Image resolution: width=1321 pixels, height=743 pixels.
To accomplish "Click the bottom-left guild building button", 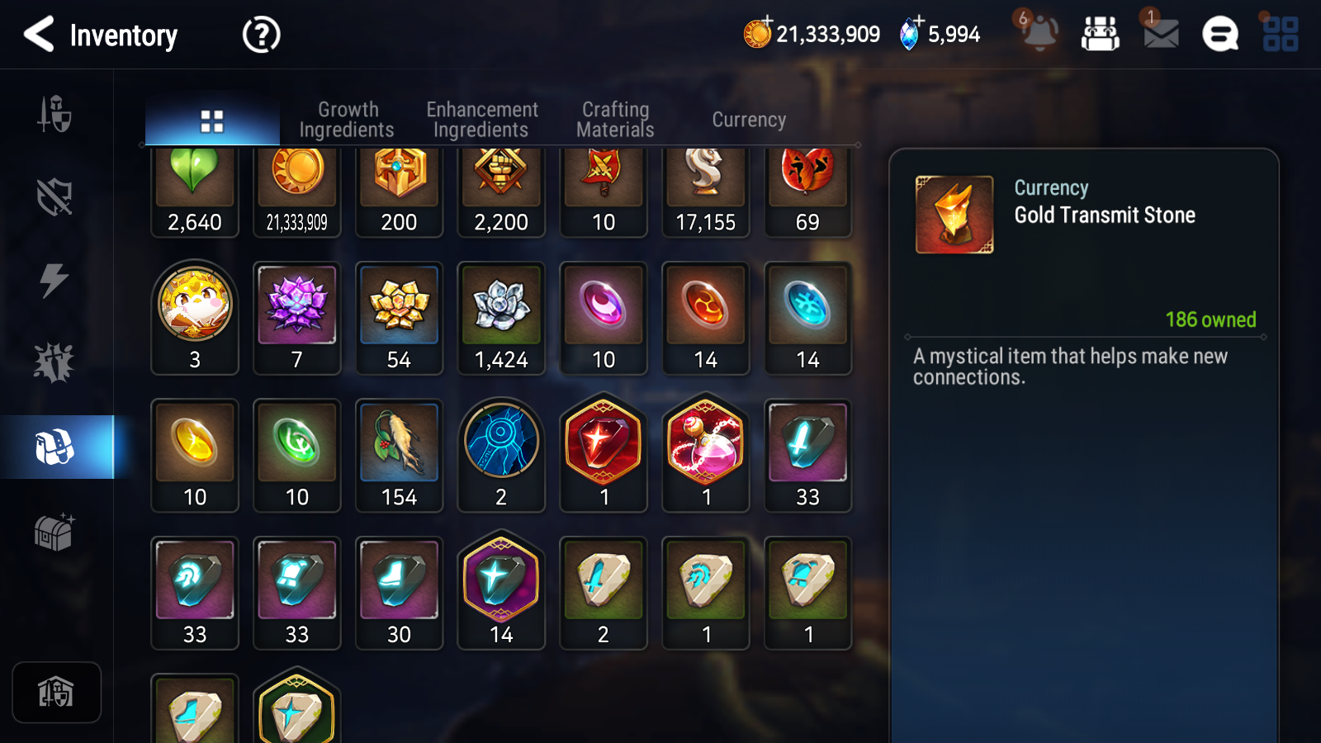I will pos(56,692).
